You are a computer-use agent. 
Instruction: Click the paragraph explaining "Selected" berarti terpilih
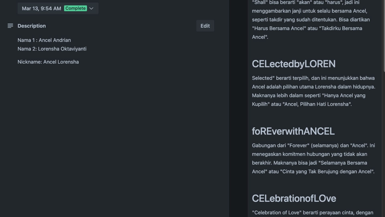pos(314,91)
